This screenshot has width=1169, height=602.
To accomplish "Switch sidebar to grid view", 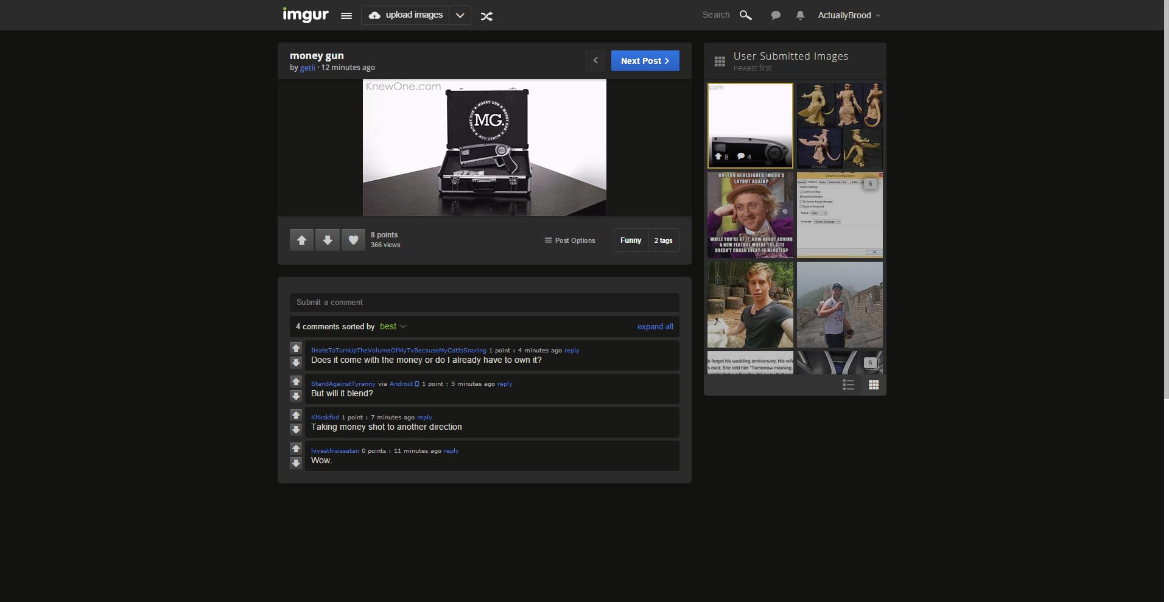I will (x=874, y=385).
